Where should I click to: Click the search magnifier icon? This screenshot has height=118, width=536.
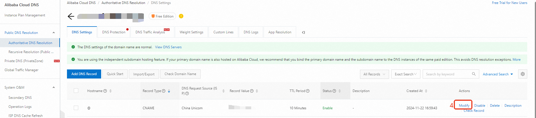(474, 74)
